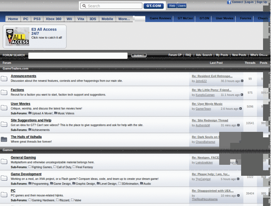This screenshot has height=206, width=274.
Task: Open the User Movies folder icon
Action: coord(4,107)
